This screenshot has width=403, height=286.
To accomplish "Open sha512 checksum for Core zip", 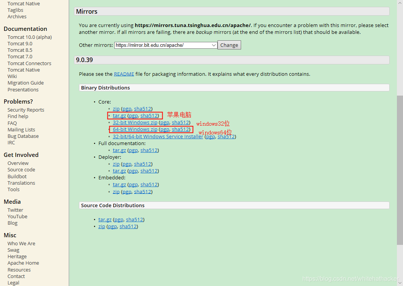I will click(142, 109).
